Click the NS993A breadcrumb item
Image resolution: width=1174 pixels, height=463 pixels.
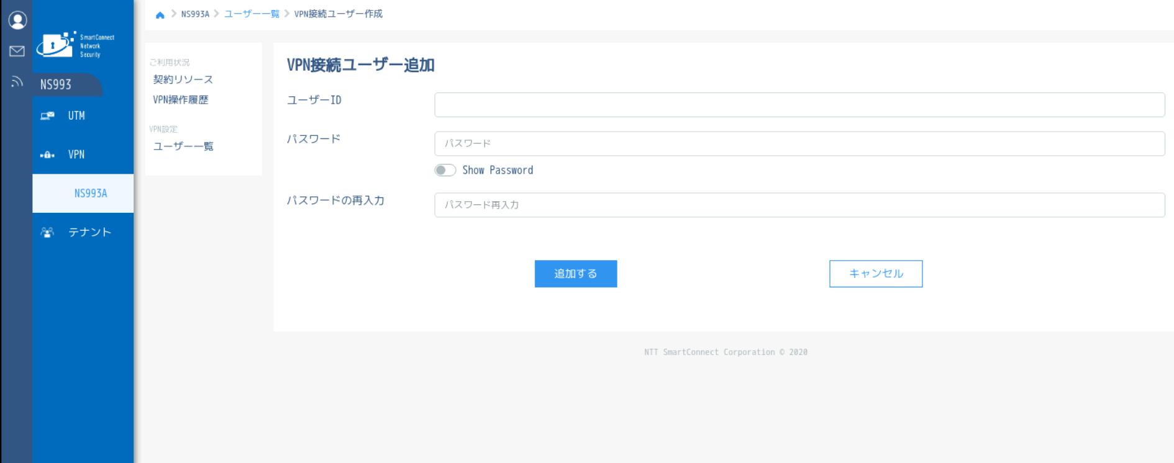tap(195, 14)
